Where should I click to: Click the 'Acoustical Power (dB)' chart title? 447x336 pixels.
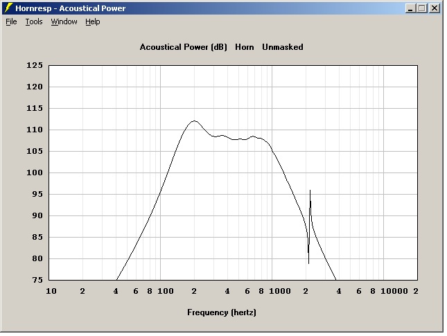(183, 47)
